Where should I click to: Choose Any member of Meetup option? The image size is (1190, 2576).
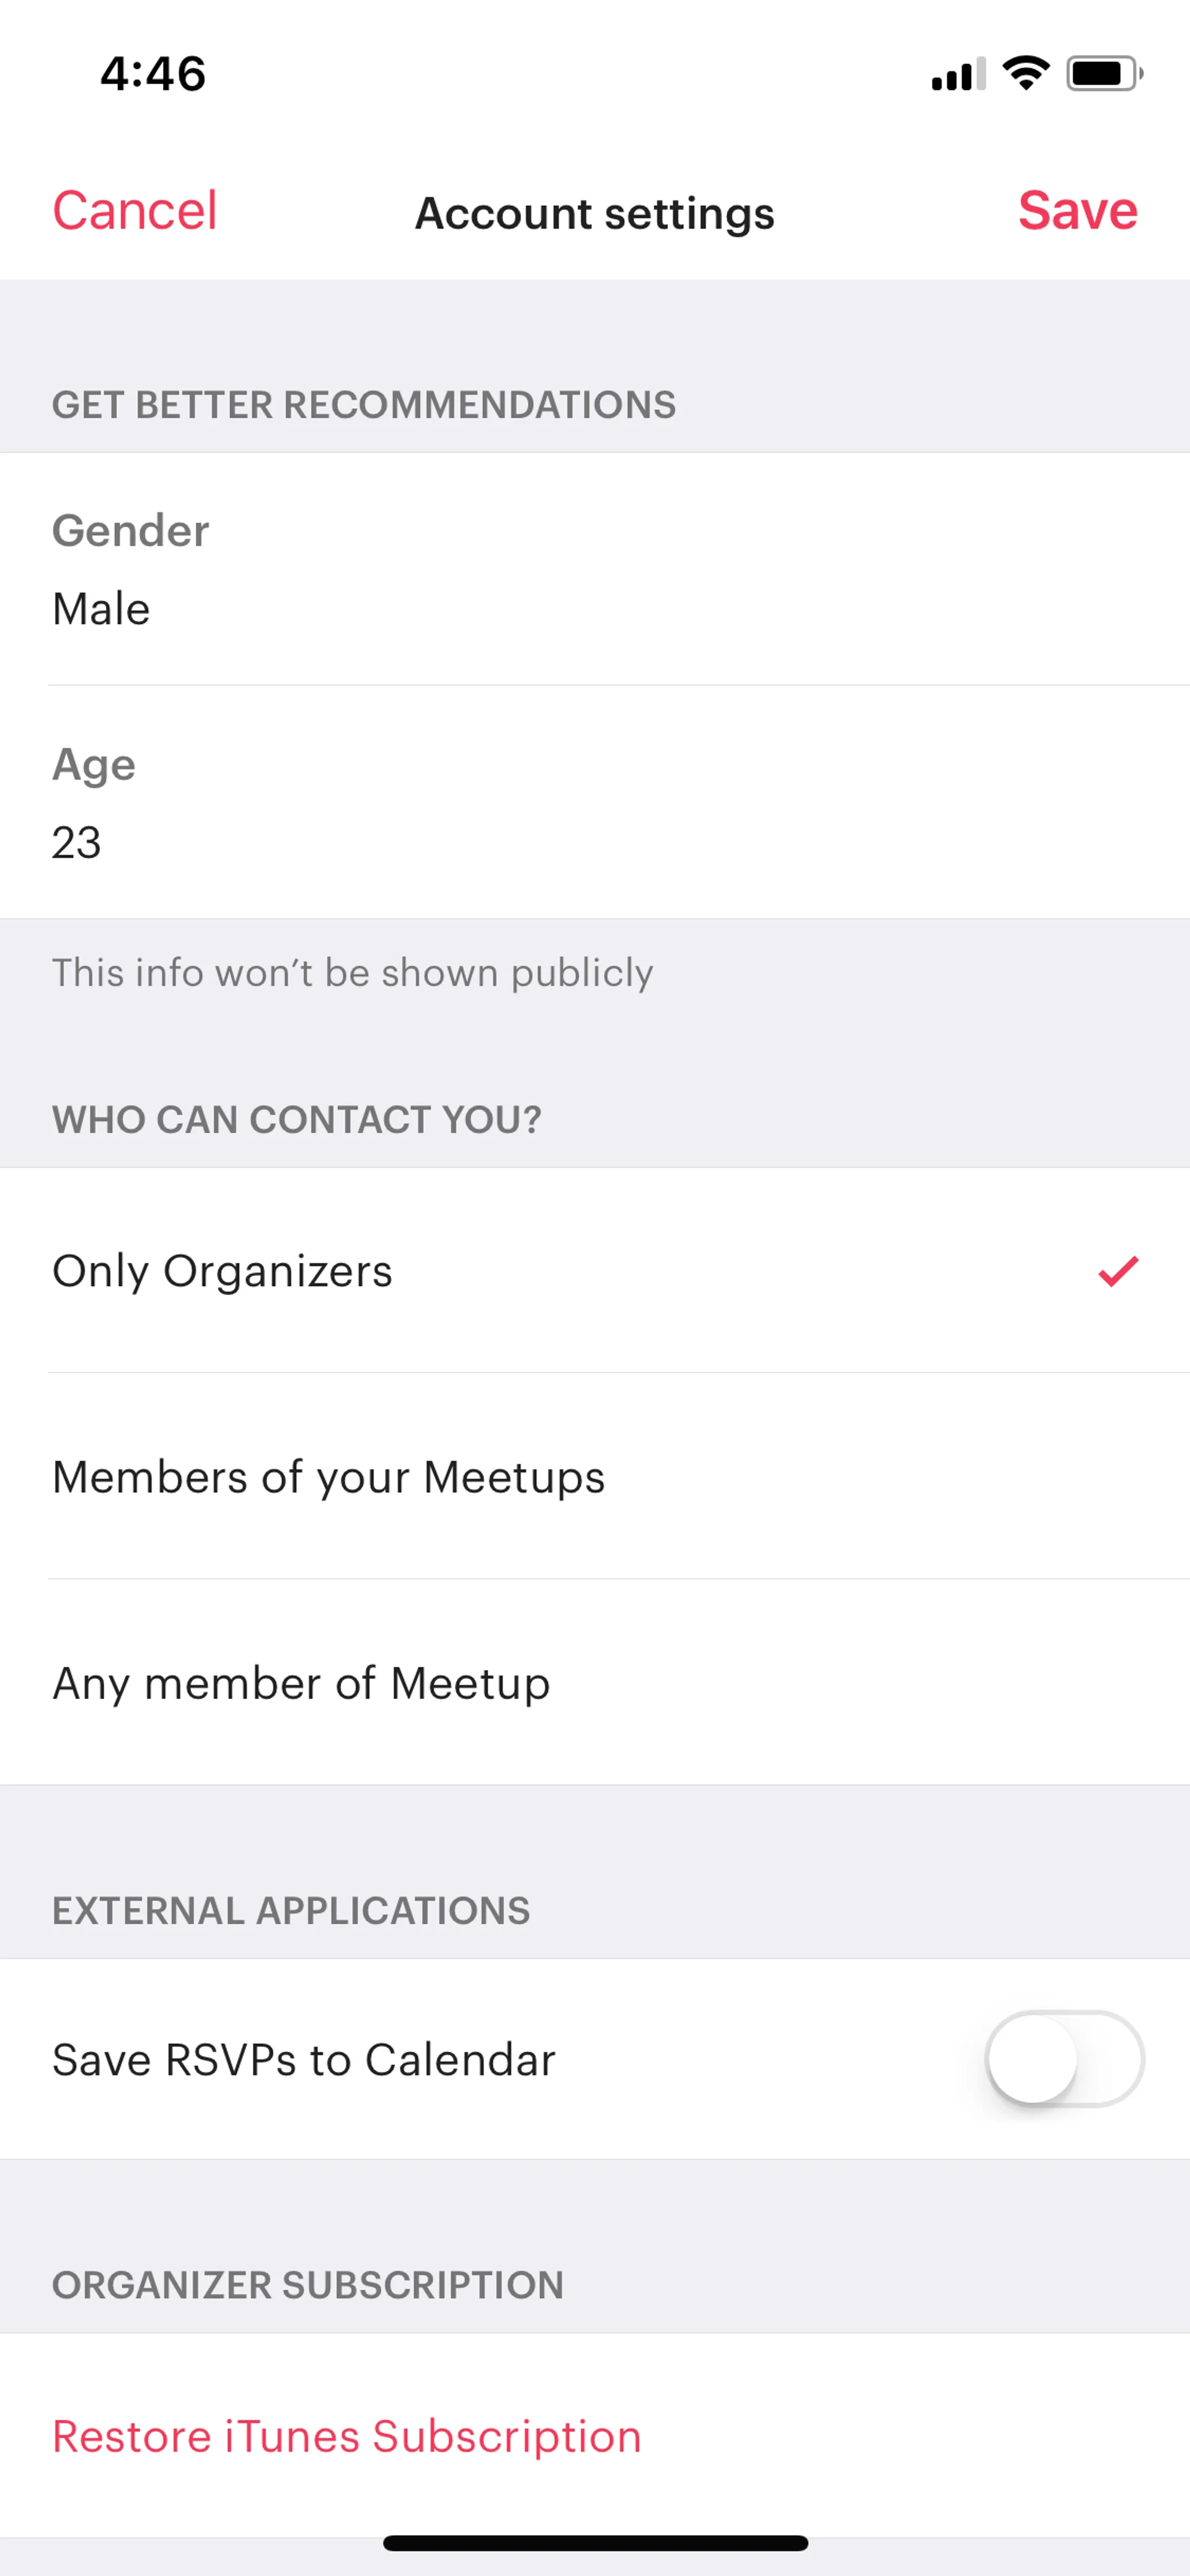[x=301, y=1683]
